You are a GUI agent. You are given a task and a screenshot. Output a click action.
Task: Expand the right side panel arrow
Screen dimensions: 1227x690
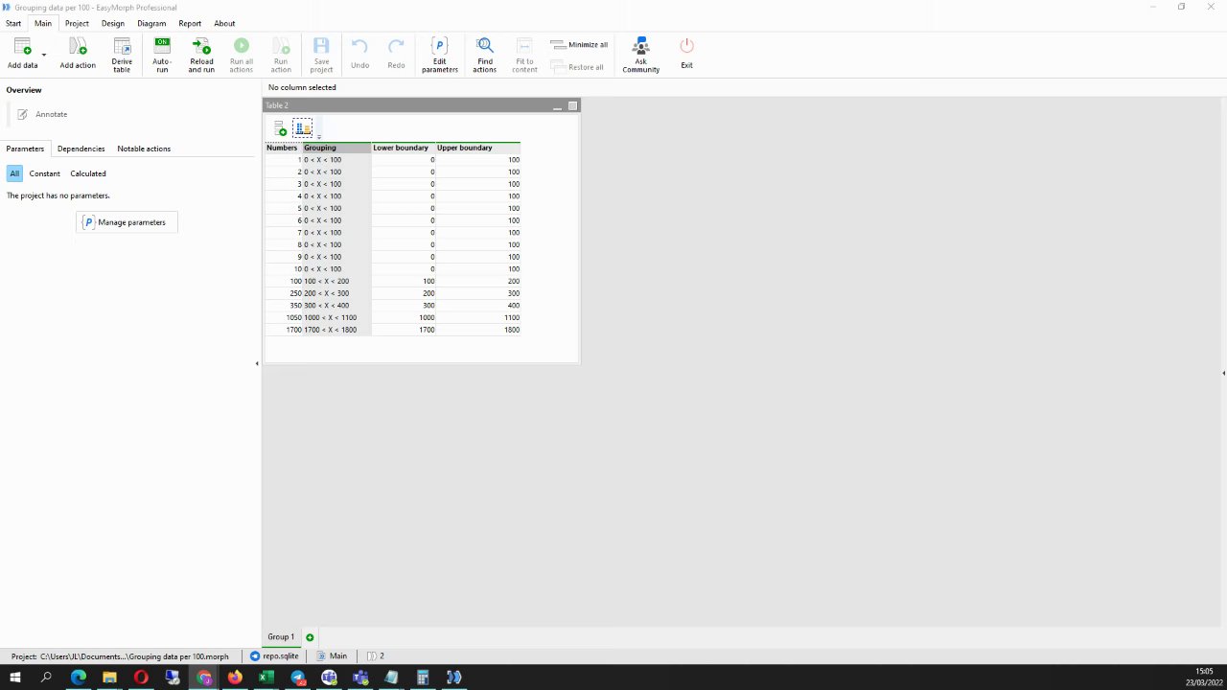1223,373
